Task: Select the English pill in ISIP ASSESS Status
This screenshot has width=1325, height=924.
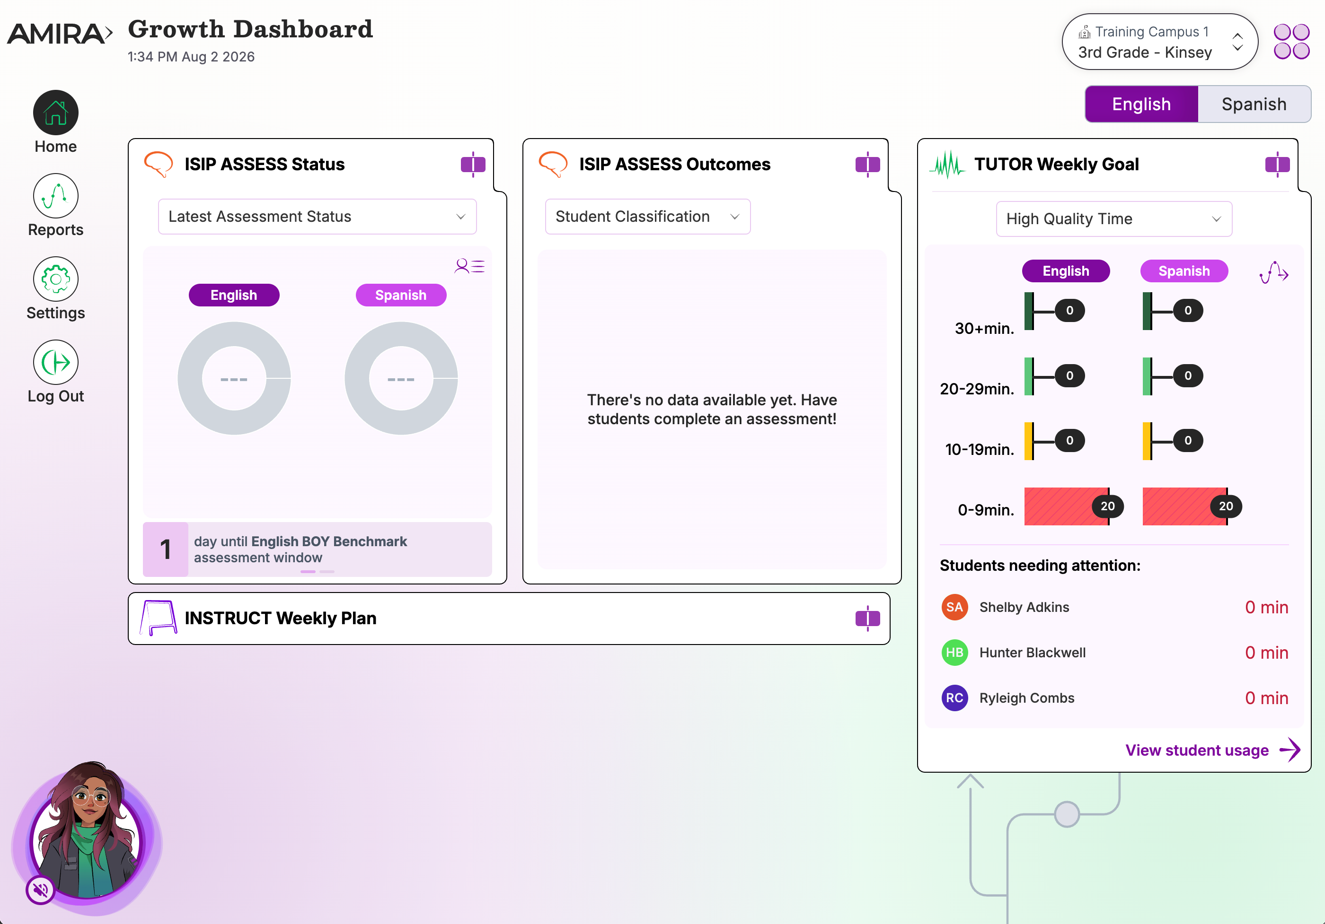Action: pos(234,295)
